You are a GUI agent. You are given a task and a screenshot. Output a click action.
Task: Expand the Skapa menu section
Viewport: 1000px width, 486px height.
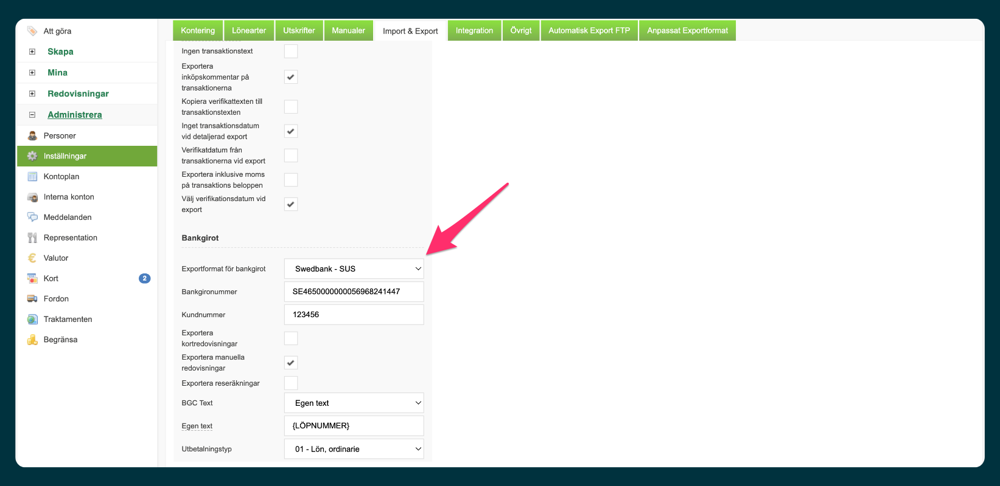pos(32,52)
